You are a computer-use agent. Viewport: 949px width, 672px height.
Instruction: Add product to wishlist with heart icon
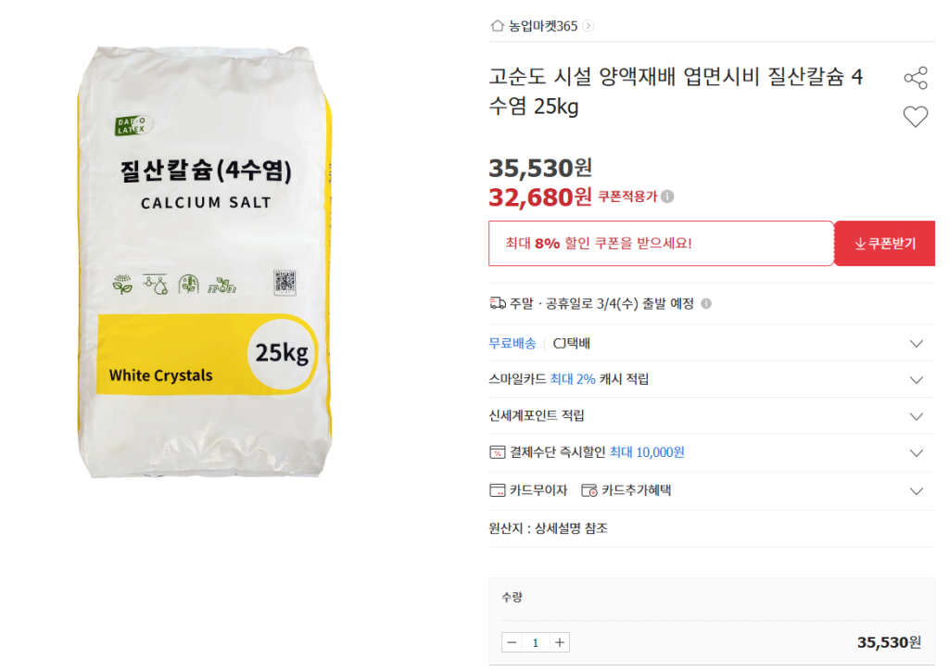click(915, 117)
